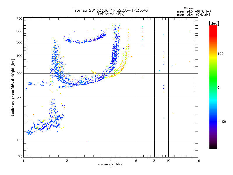Click the x-axis '8' tick label
233x175 pixels.
tap(154, 161)
